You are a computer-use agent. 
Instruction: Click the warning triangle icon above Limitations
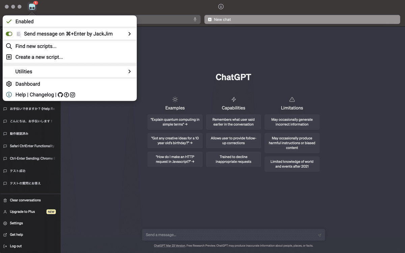[292, 99]
